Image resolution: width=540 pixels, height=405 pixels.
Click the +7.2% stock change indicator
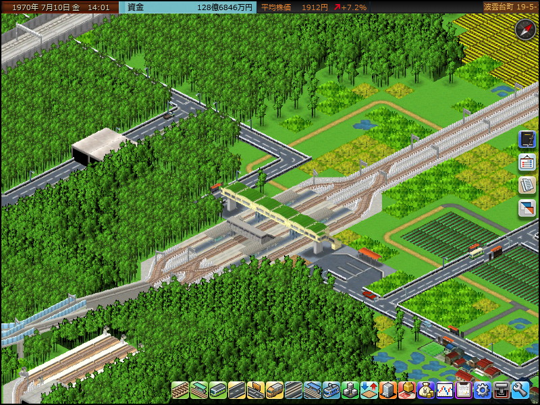[x=350, y=7]
